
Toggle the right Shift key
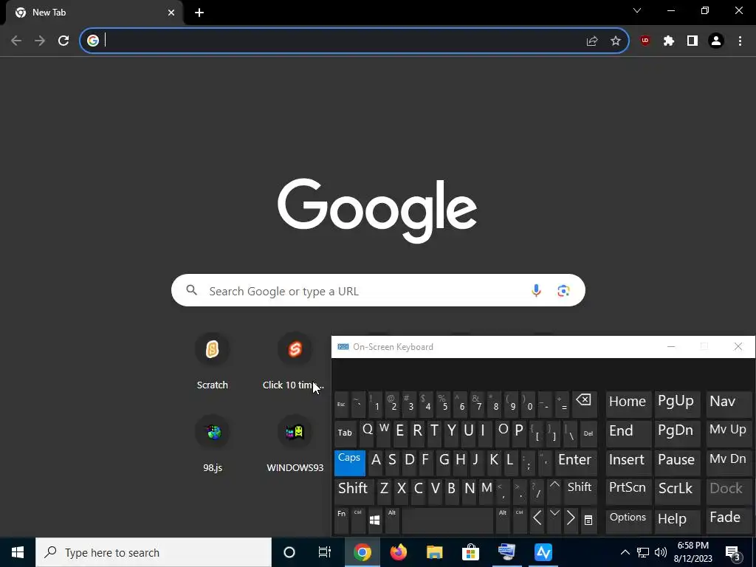pos(580,491)
